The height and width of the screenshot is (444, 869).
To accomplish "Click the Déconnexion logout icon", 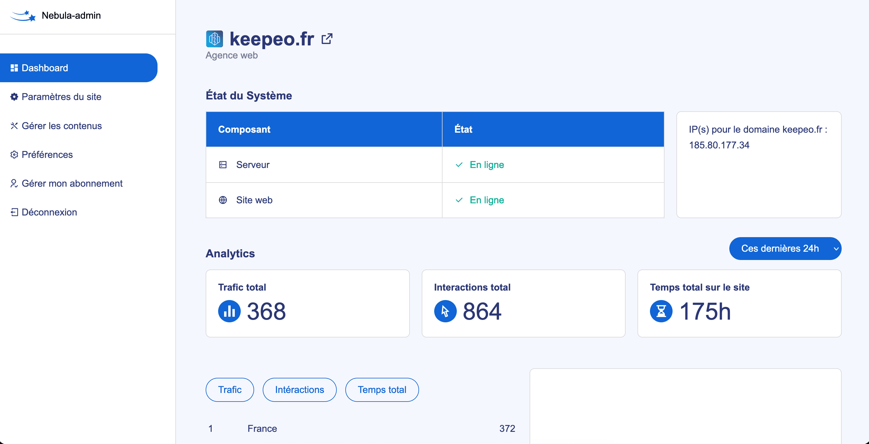I will click(14, 212).
